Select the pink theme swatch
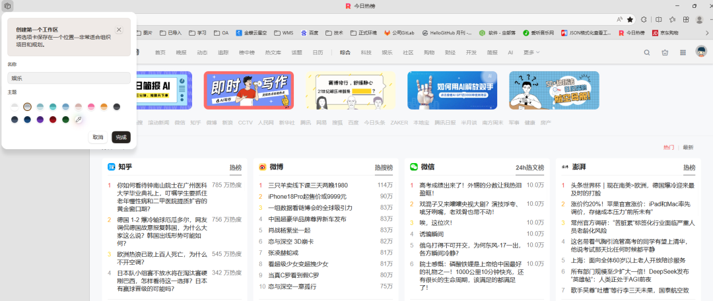This screenshot has width=713, height=301. pyautogui.click(x=91, y=107)
